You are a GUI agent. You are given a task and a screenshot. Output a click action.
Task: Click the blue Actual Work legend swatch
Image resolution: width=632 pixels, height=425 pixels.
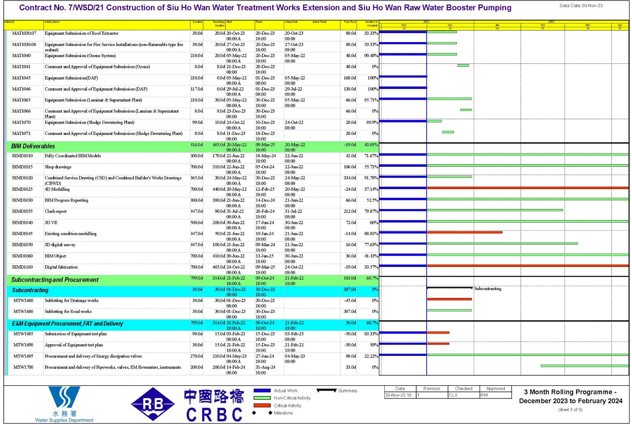(x=262, y=391)
